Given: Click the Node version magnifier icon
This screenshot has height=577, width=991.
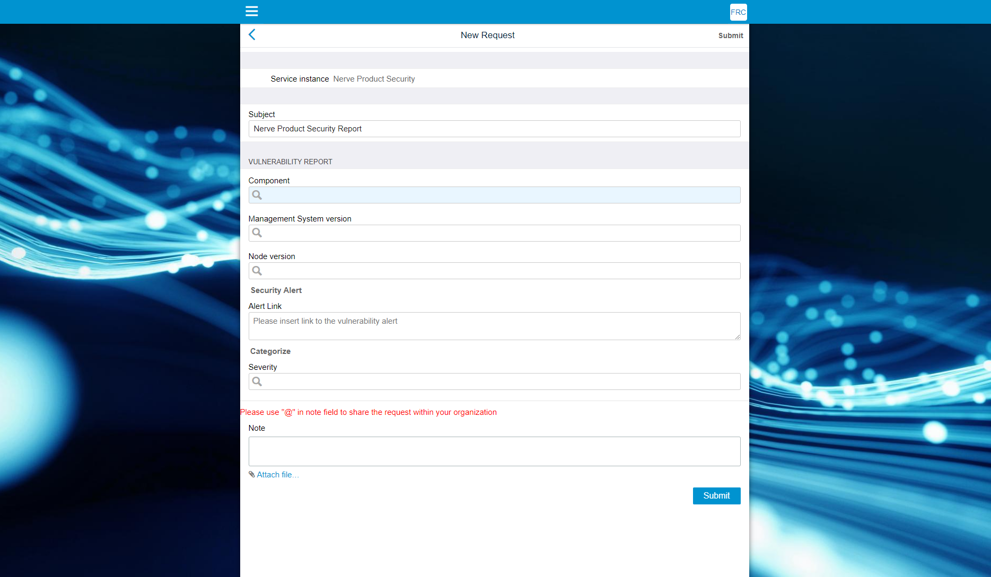Looking at the screenshot, I should point(257,271).
